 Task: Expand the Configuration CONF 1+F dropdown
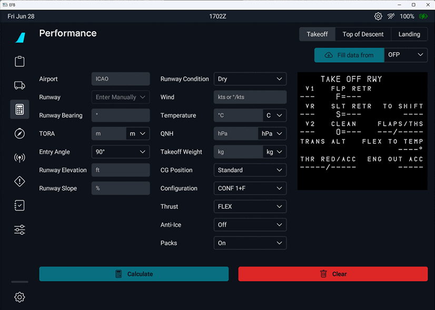point(250,188)
